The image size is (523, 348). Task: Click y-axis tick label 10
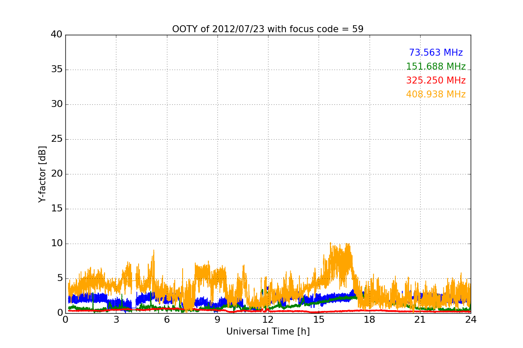click(57, 244)
